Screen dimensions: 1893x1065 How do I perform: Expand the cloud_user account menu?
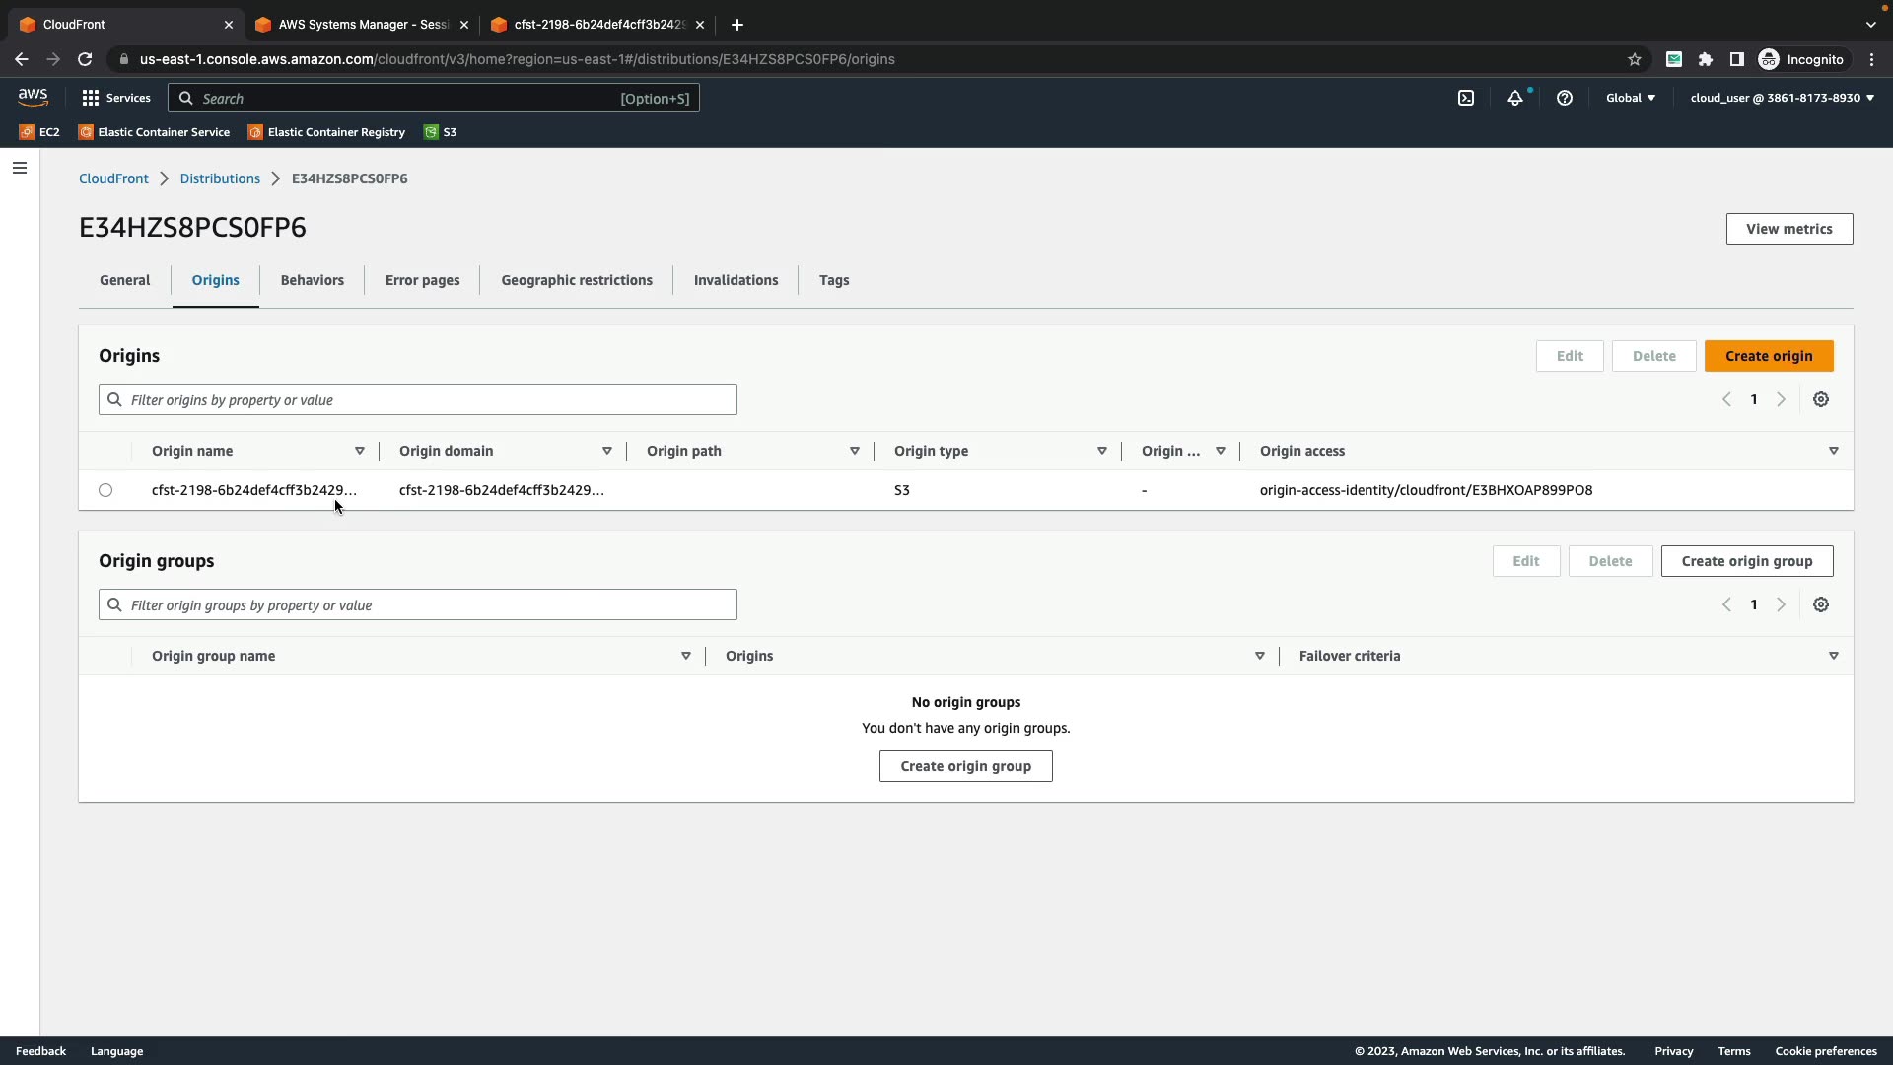pos(1782,98)
